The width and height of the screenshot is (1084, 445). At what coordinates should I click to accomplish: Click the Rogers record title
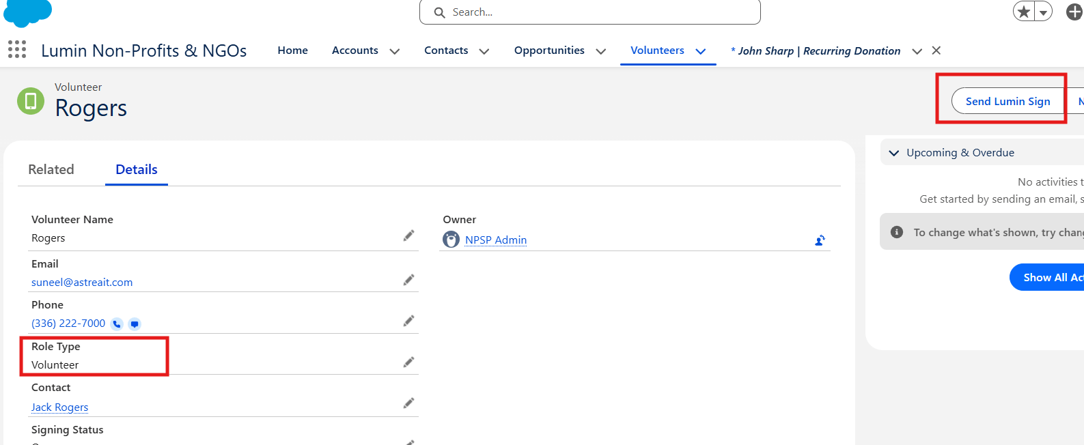click(x=91, y=108)
